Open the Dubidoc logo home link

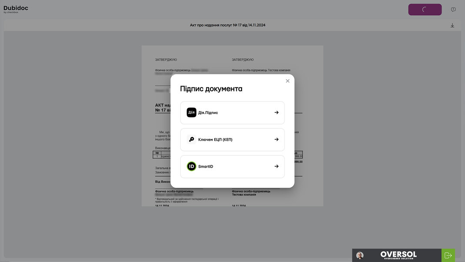coord(16,9)
